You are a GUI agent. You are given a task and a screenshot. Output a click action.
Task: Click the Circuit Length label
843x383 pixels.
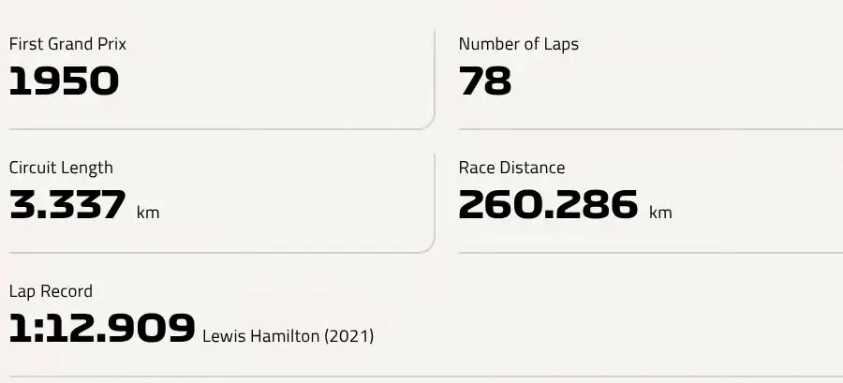(x=61, y=168)
